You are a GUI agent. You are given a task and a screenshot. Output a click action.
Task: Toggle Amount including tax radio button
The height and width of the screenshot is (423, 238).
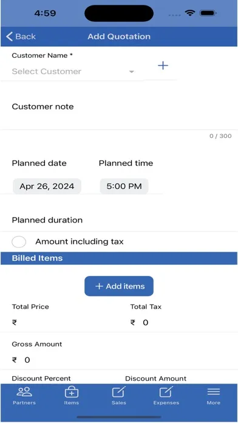[19, 242]
